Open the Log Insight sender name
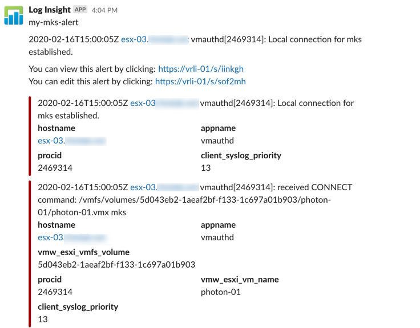This screenshot has height=328, width=420. (50, 10)
